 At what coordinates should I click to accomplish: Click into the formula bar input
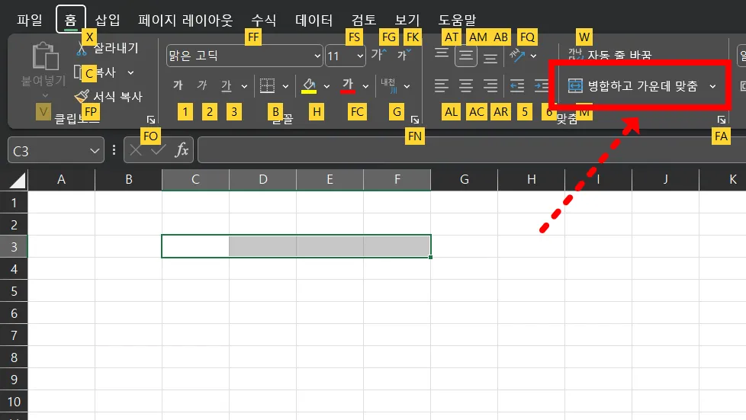pyautogui.click(x=471, y=150)
